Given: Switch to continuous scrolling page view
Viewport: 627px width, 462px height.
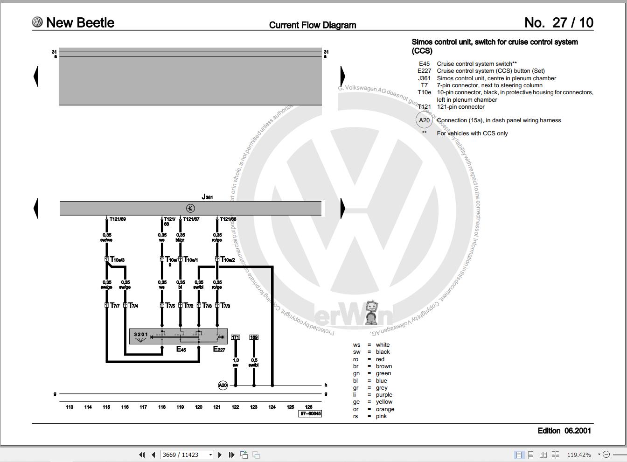Looking at the screenshot, I should click(531, 455).
